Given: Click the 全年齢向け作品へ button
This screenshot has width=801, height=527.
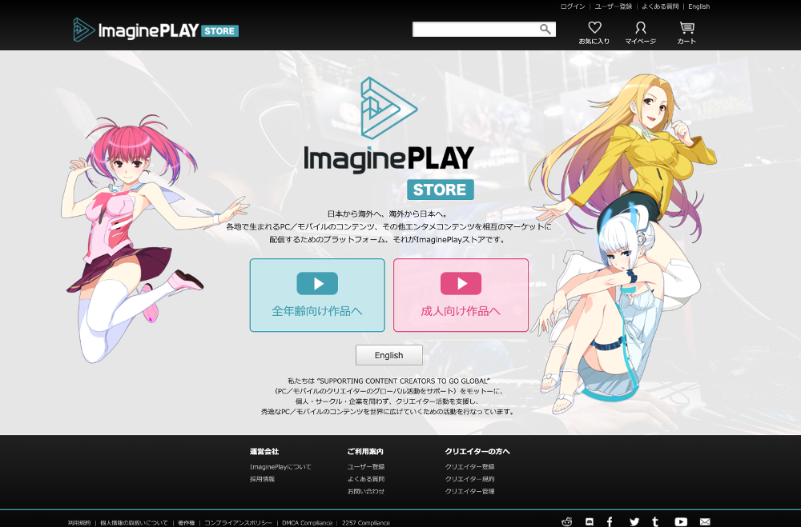Looking at the screenshot, I should [x=317, y=295].
